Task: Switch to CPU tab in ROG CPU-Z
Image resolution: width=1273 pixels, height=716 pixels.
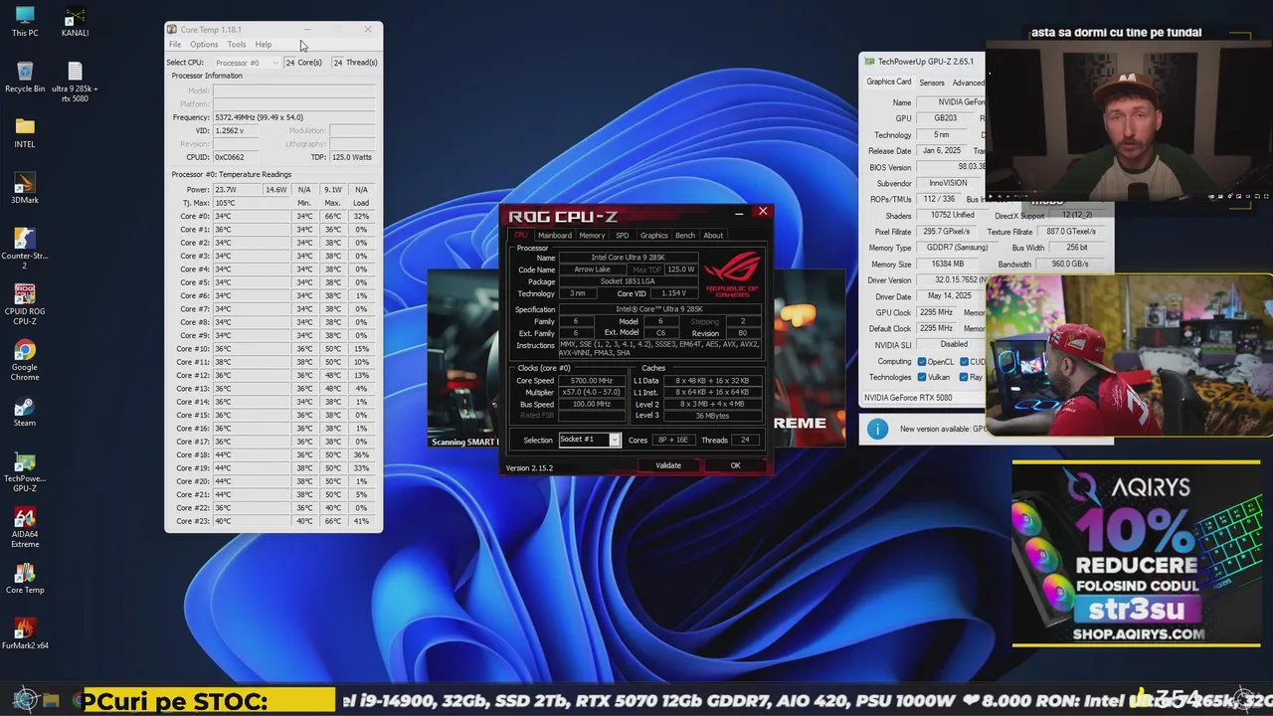Action: [520, 236]
